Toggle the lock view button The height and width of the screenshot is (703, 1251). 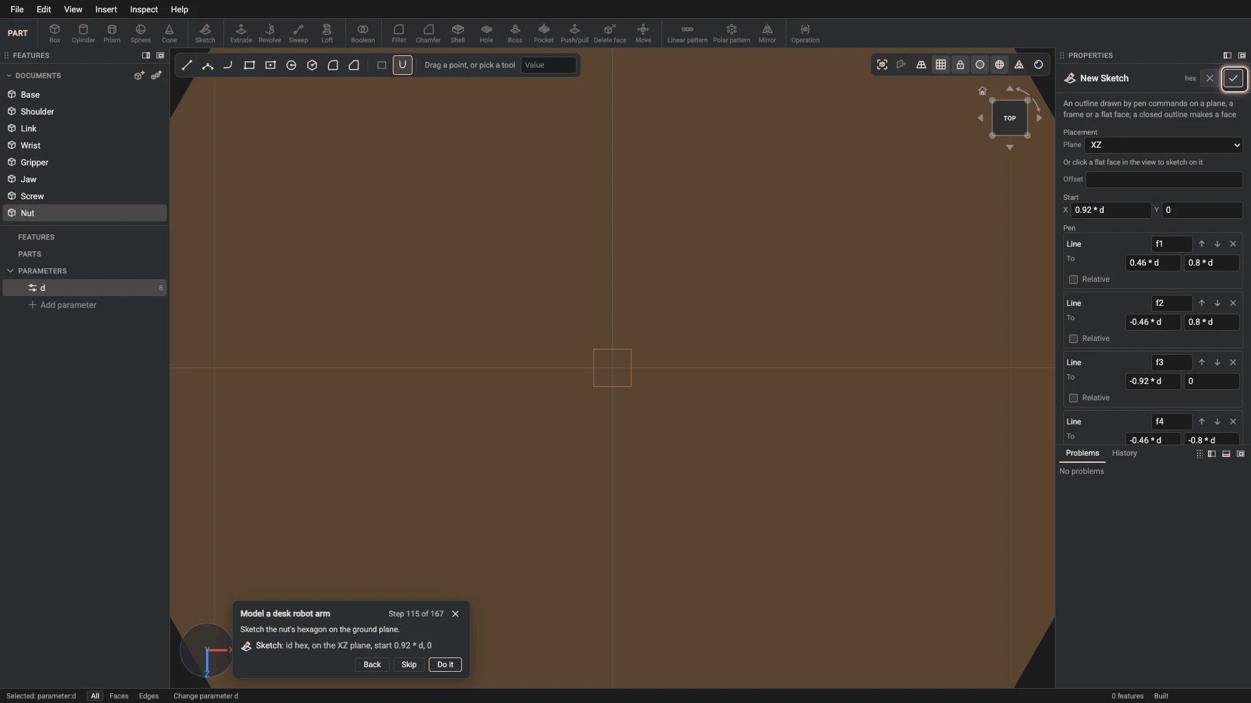(960, 65)
